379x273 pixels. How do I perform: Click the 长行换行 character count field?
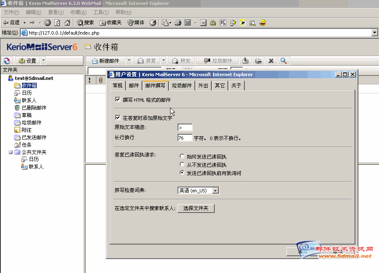(185, 138)
